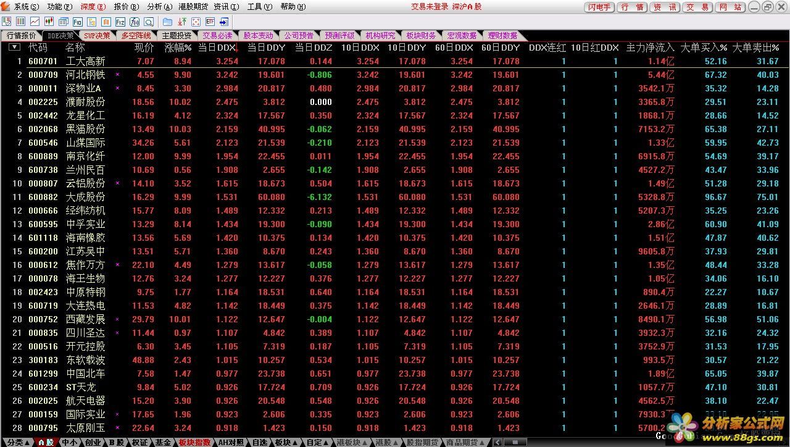Click the first toolbar icon with checkmark
This screenshot has height=447, width=790.
pos(6,22)
